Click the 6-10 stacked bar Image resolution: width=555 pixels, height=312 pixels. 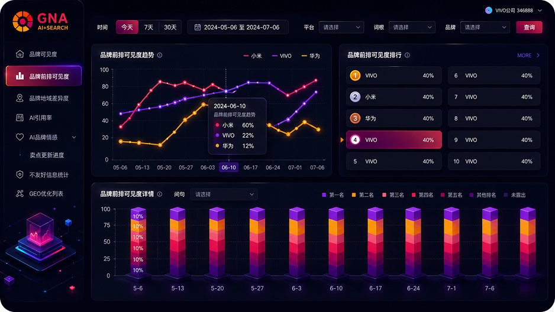pyautogui.click(x=336, y=242)
